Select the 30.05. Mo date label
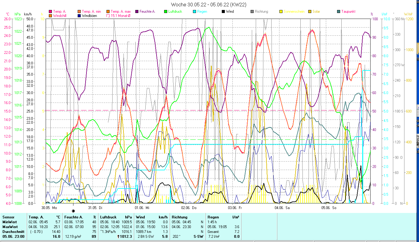 pos(49,208)
